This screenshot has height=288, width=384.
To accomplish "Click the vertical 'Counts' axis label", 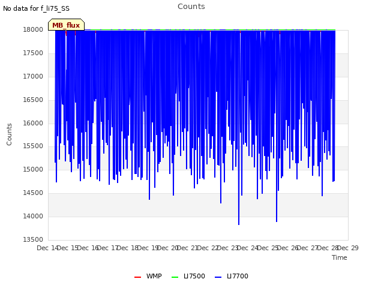I will (x=9, y=134).
